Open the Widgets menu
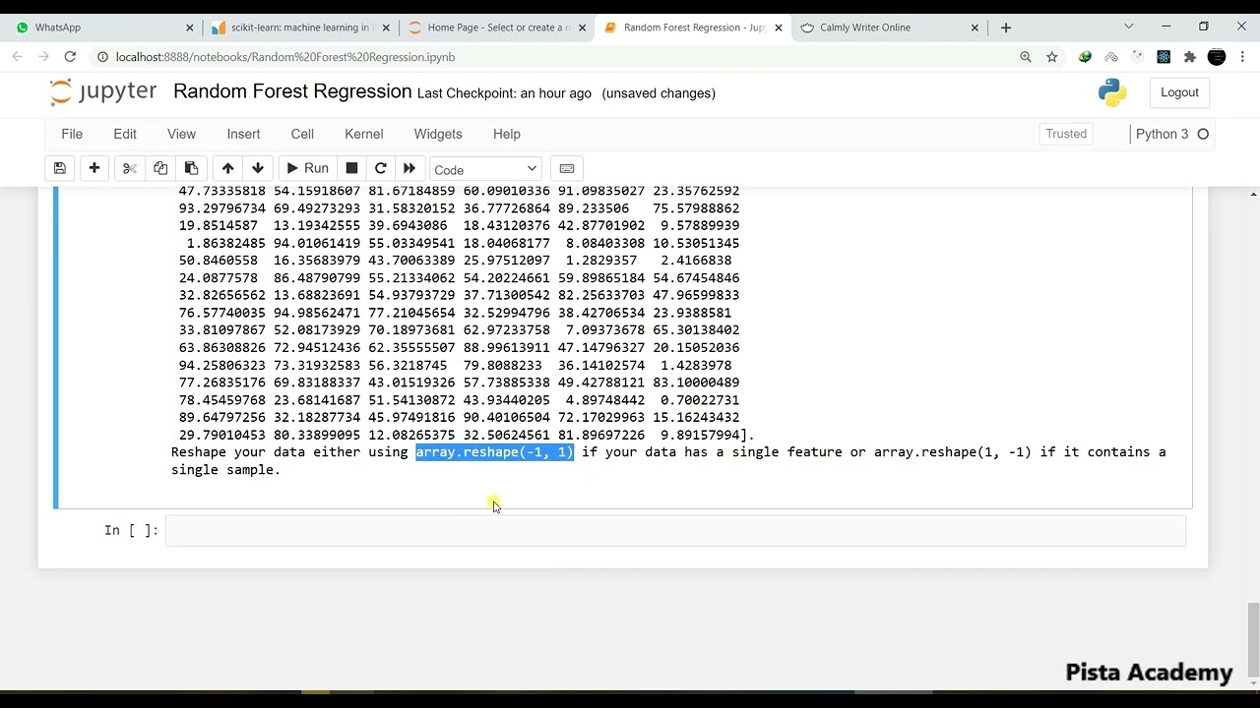This screenshot has width=1260, height=708. pyautogui.click(x=438, y=134)
